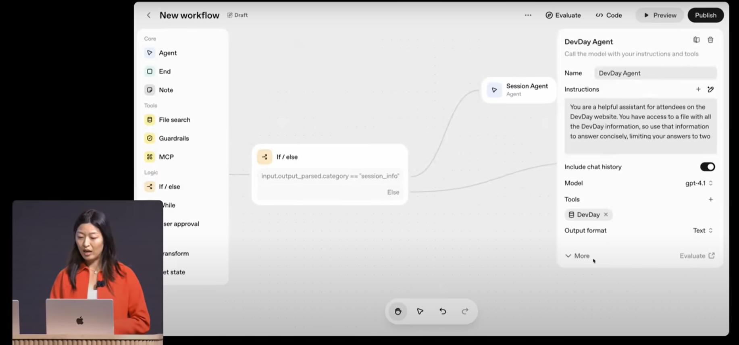Choose Guardrails from the sidebar
The width and height of the screenshot is (739, 345).
tap(173, 138)
